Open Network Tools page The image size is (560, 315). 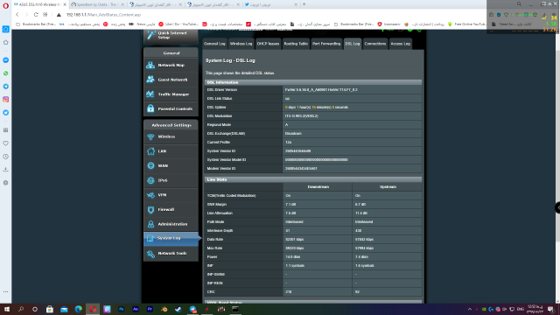[x=171, y=253]
